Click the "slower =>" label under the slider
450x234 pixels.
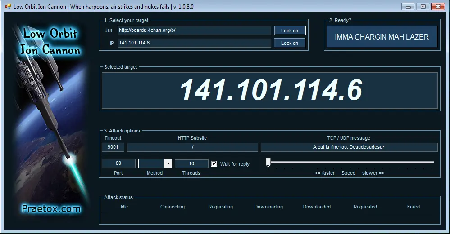[373, 173]
